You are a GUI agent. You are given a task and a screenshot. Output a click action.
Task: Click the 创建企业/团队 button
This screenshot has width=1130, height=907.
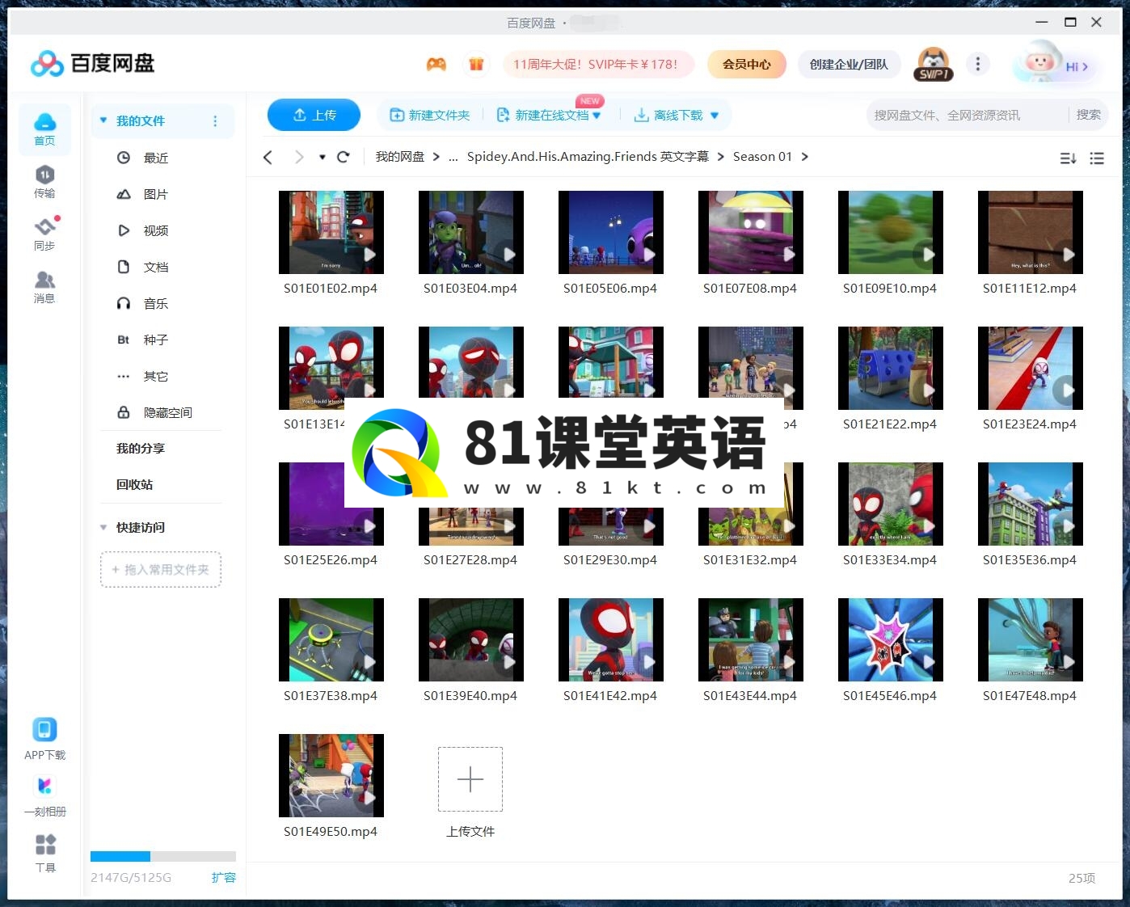tap(849, 64)
